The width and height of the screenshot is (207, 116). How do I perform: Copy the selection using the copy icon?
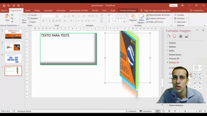[x=12, y=18]
